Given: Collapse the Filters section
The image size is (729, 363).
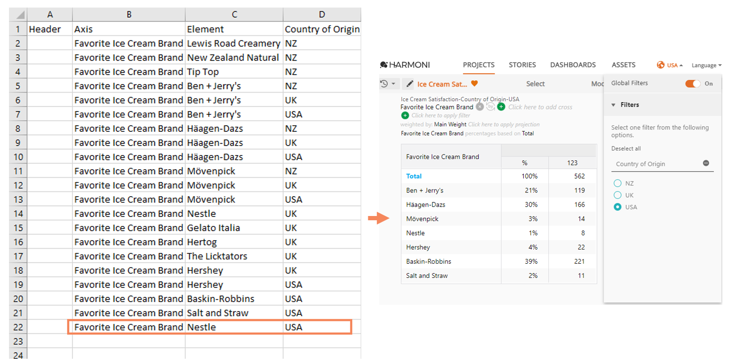Looking at the screenshot, I should (x=614, y=105).
